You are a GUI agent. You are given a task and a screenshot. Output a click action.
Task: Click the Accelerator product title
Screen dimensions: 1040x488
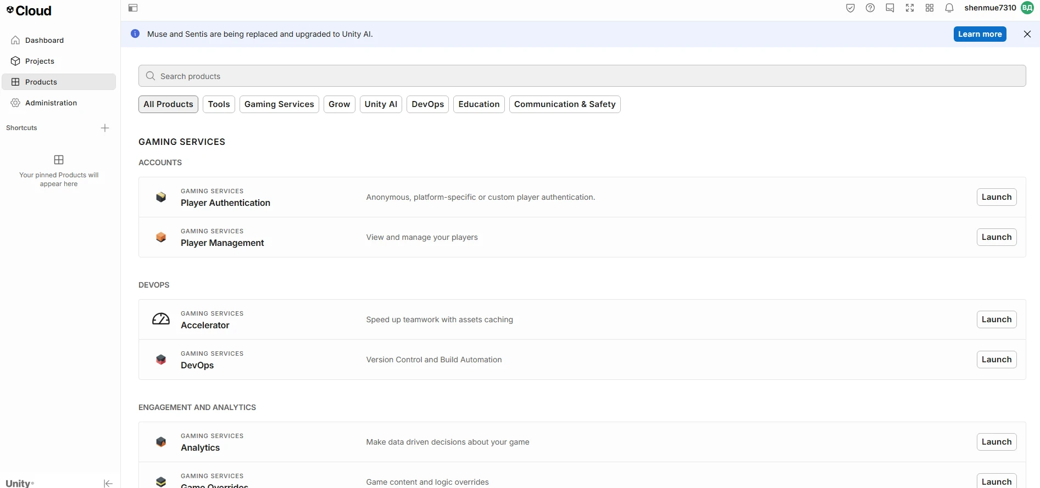[x=205, y=325]
